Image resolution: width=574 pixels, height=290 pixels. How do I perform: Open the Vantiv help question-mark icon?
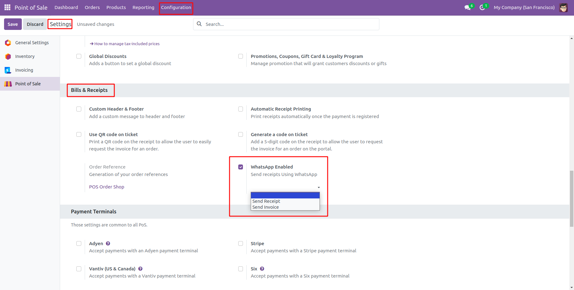click(140, 269)
